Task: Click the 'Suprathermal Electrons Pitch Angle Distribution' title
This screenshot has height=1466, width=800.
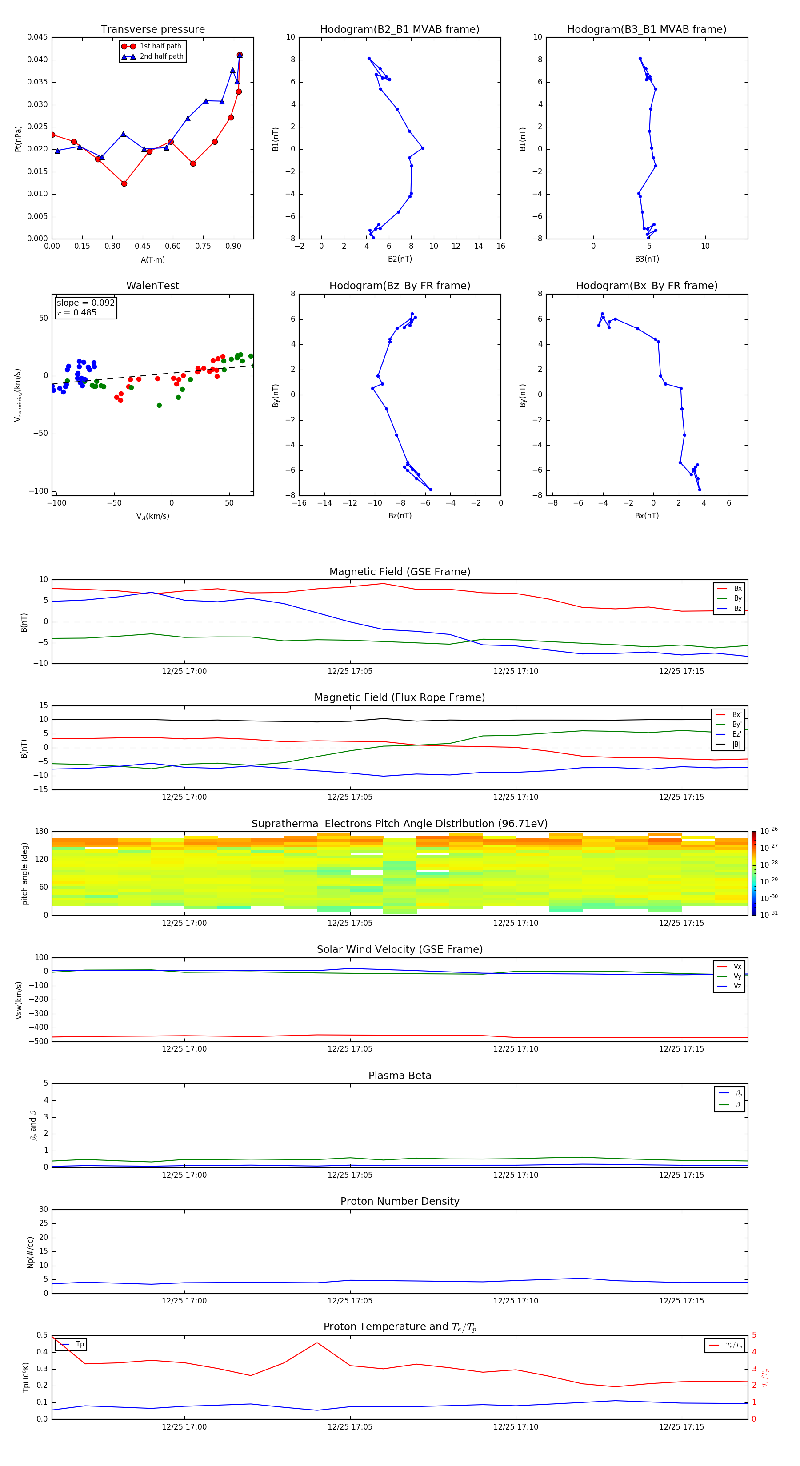Action: [x=400, y=824]
